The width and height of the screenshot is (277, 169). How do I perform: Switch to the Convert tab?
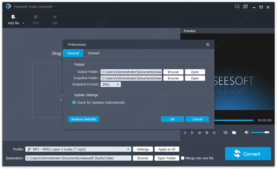[x=94, y=53]
